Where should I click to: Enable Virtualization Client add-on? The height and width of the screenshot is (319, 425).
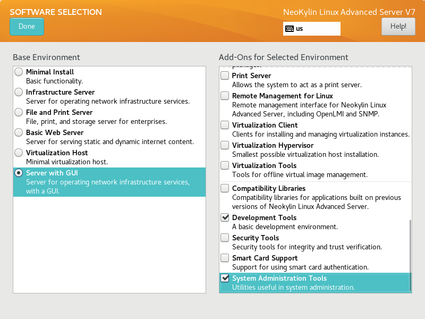click(225, 125)
